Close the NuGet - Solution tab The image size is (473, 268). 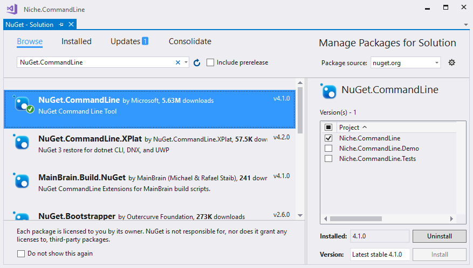coord(71,24)
